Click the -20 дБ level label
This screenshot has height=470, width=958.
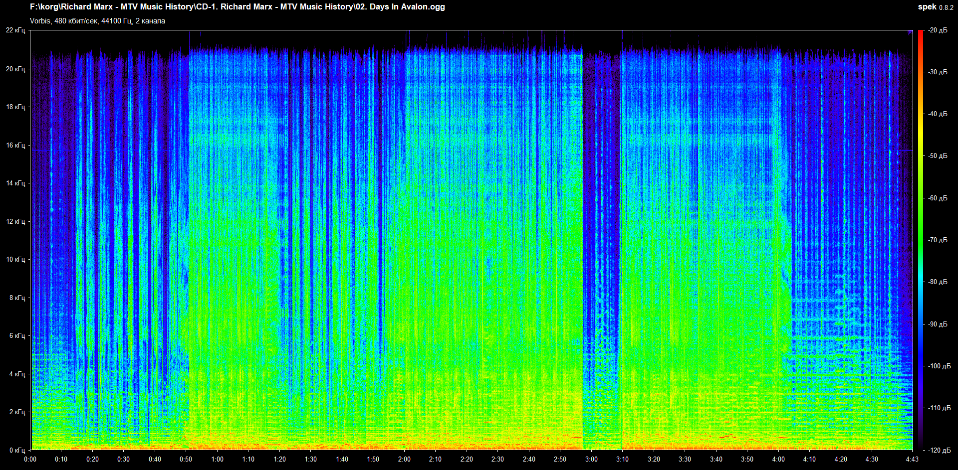pos(938,30)
